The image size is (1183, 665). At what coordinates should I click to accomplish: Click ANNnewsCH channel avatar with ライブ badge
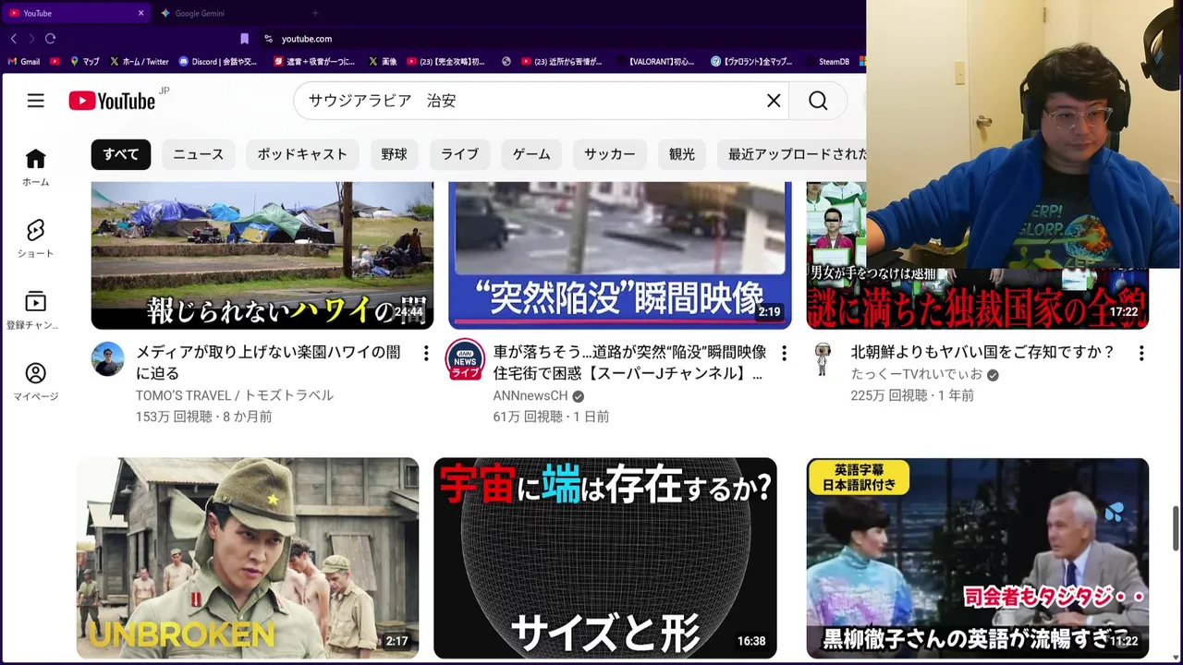click(x=465, y=359)
